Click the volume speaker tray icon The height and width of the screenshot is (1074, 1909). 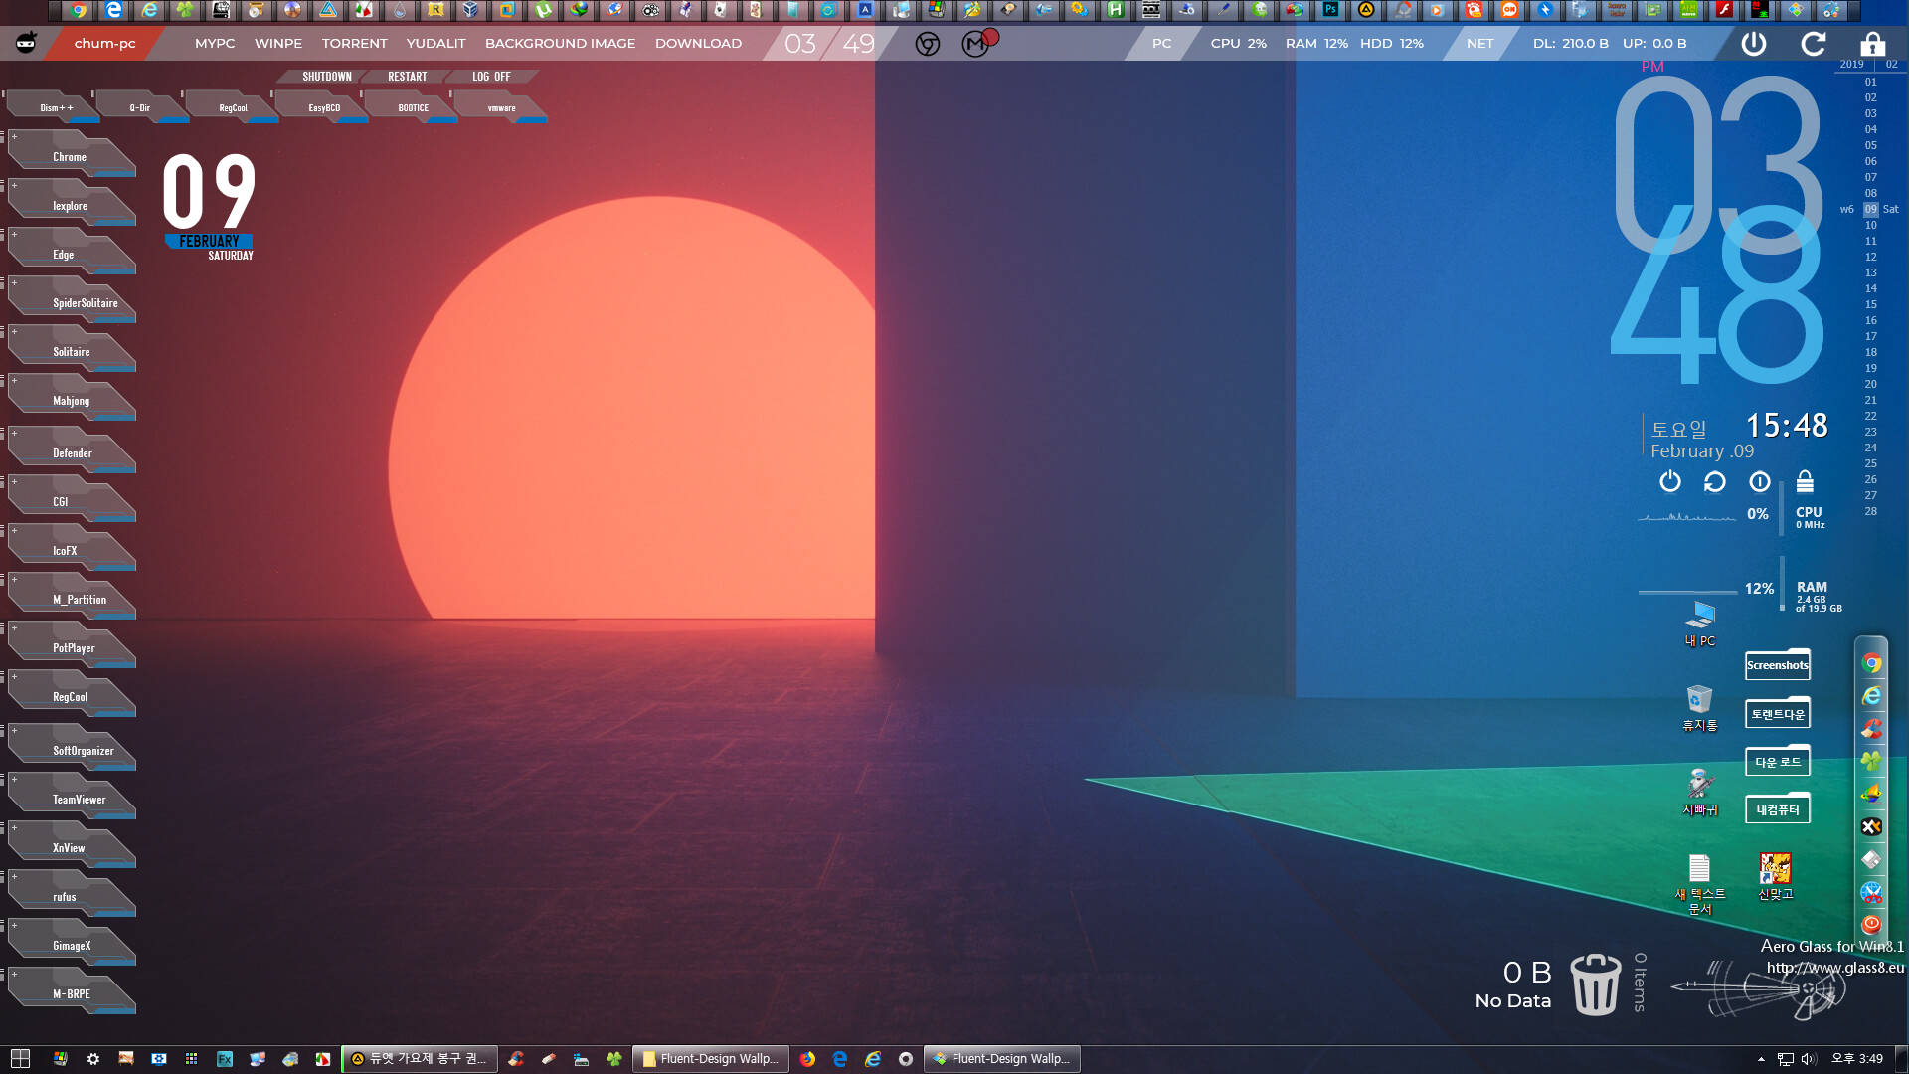click(x=1809, y=1059)
